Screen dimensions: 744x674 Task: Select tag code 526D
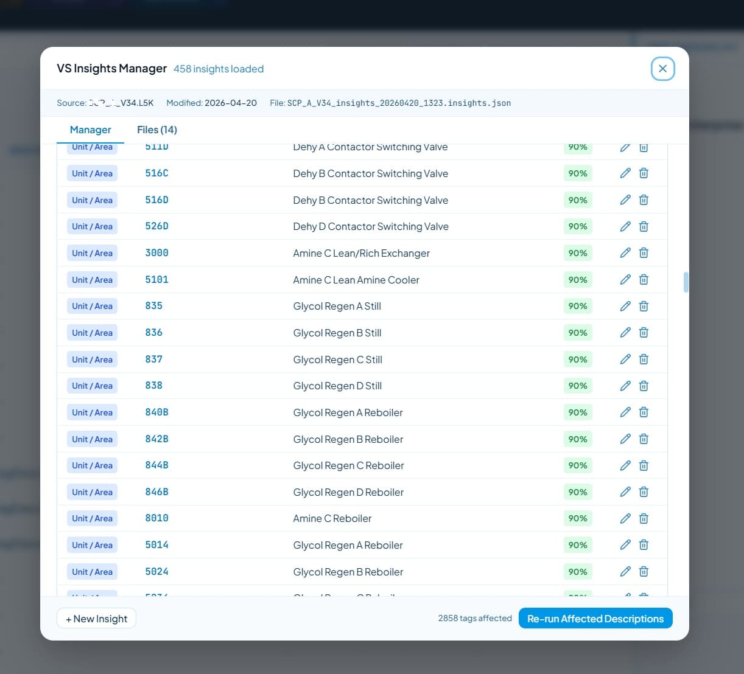[x=156, y=226]
